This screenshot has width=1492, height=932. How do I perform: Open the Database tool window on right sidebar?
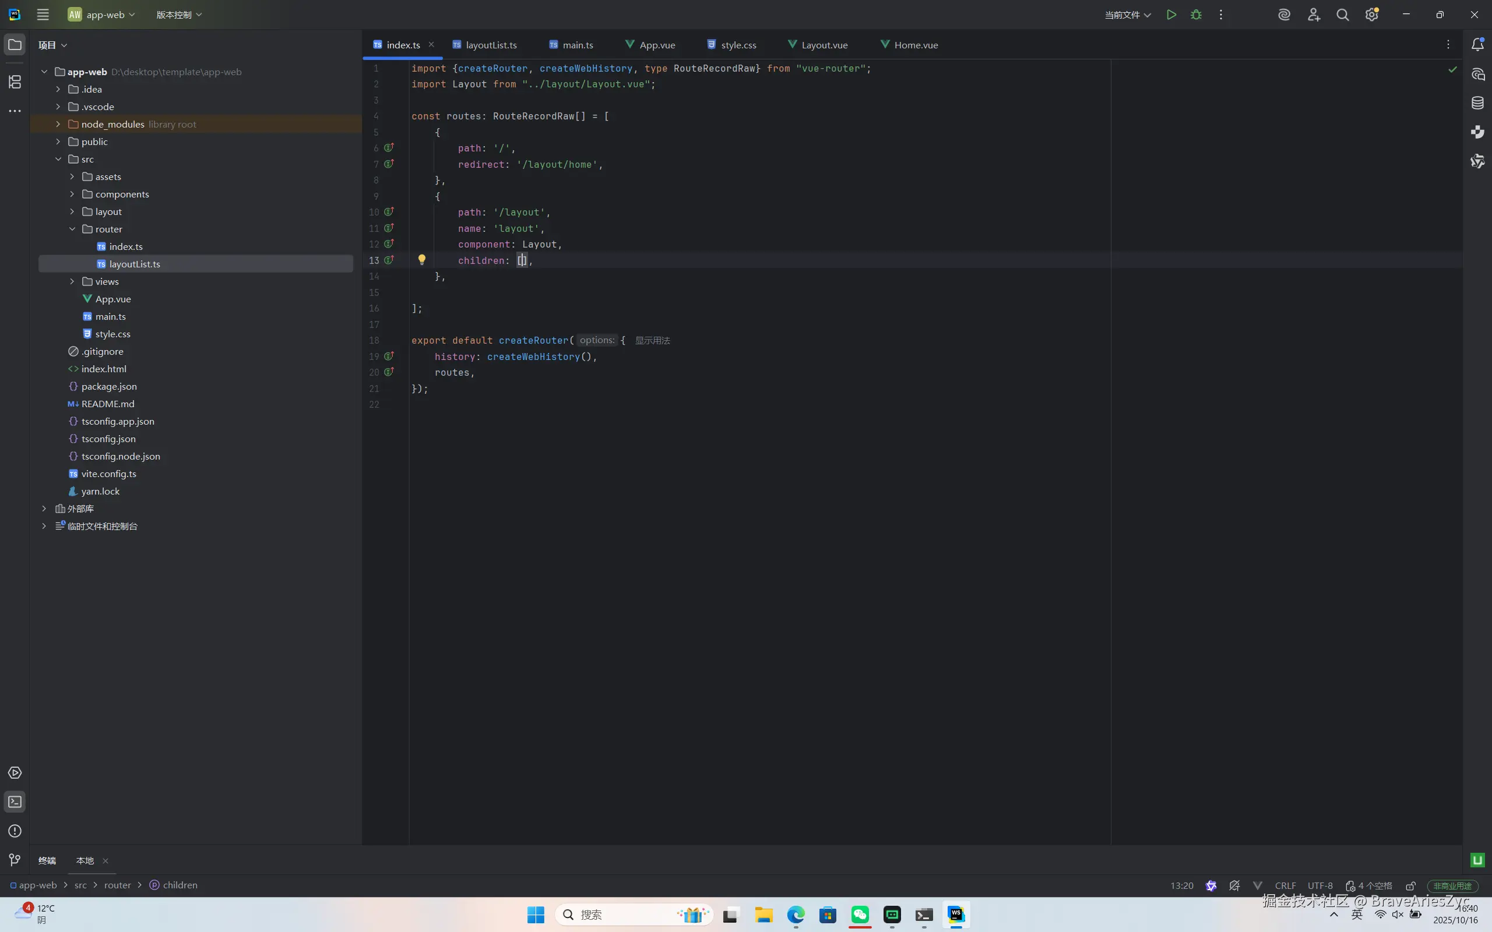coord(1477,103)
